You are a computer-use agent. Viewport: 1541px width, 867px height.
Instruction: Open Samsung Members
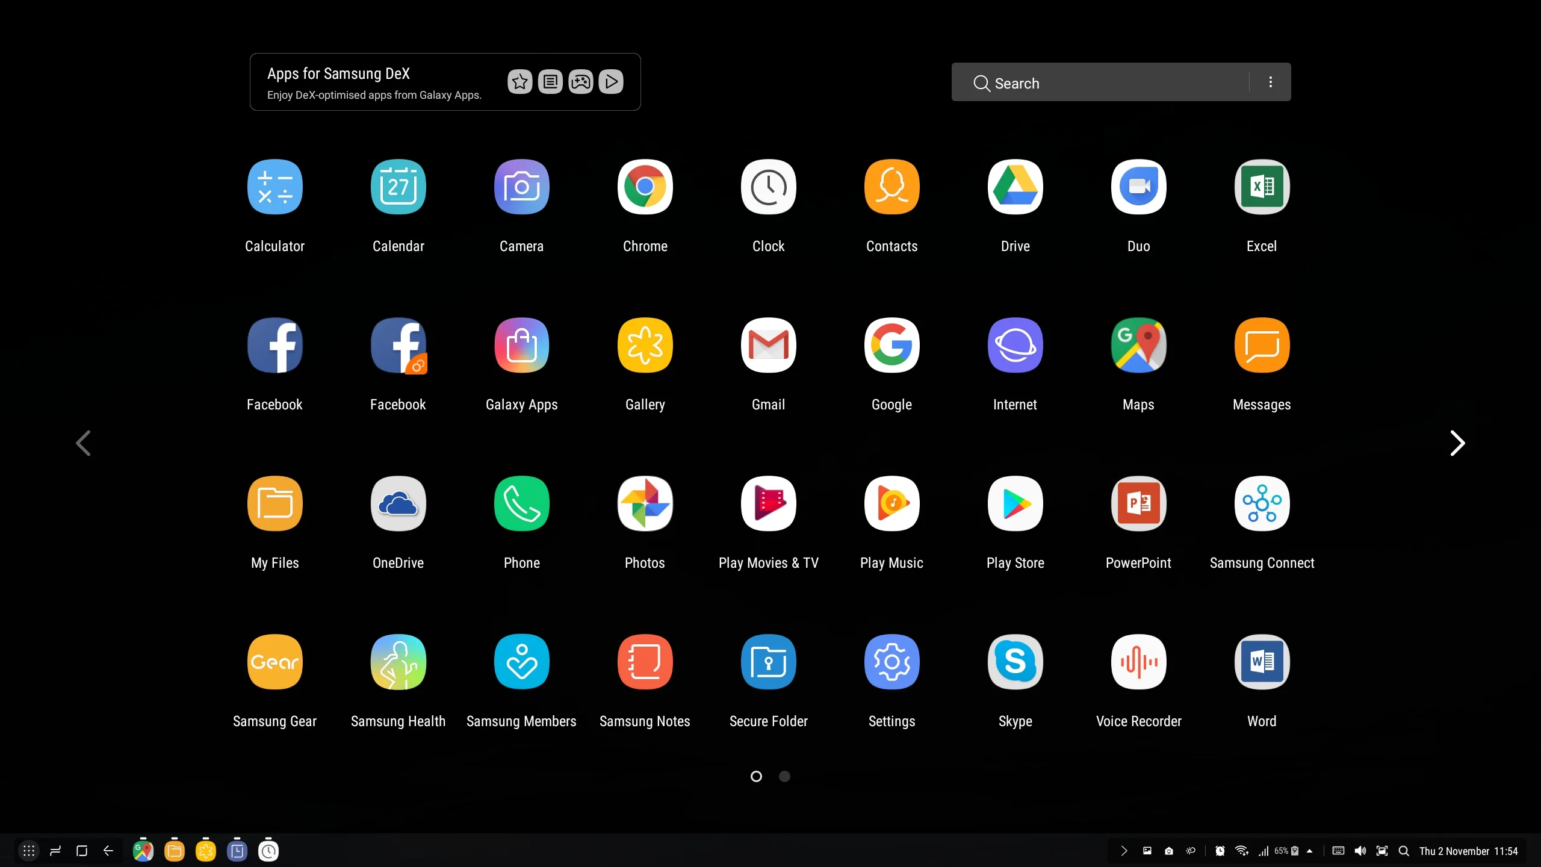522,662
